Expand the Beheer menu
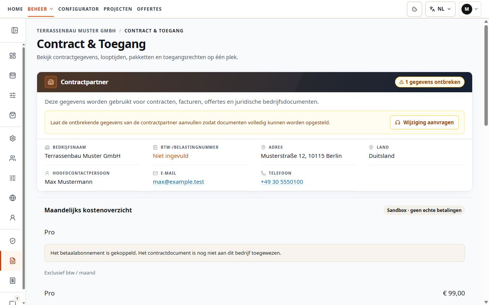The height and width of the screenshot is (305, 489). pyautogui.click(x=40, y=9)
